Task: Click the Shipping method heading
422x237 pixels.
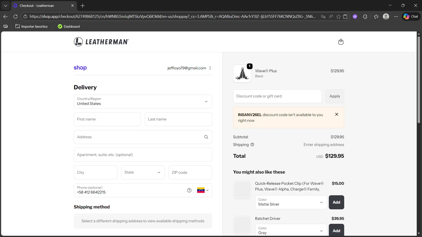Action: click(92, 207)
